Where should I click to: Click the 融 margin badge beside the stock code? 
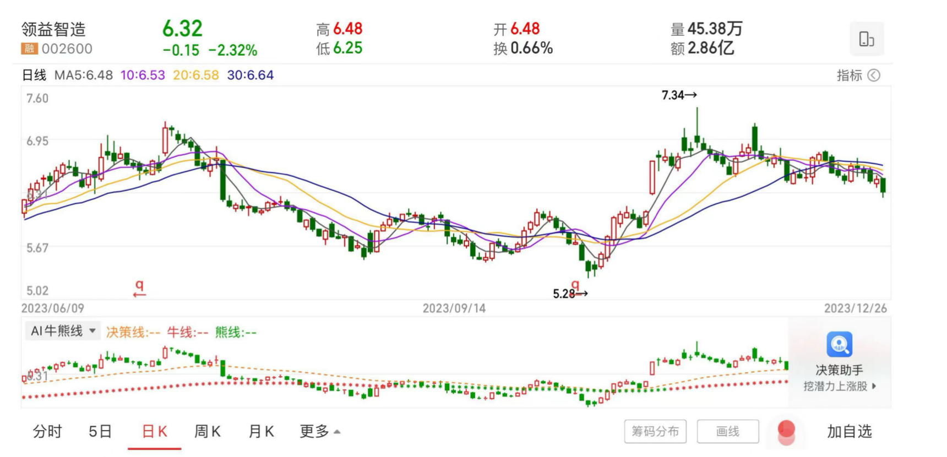[29, 49]
